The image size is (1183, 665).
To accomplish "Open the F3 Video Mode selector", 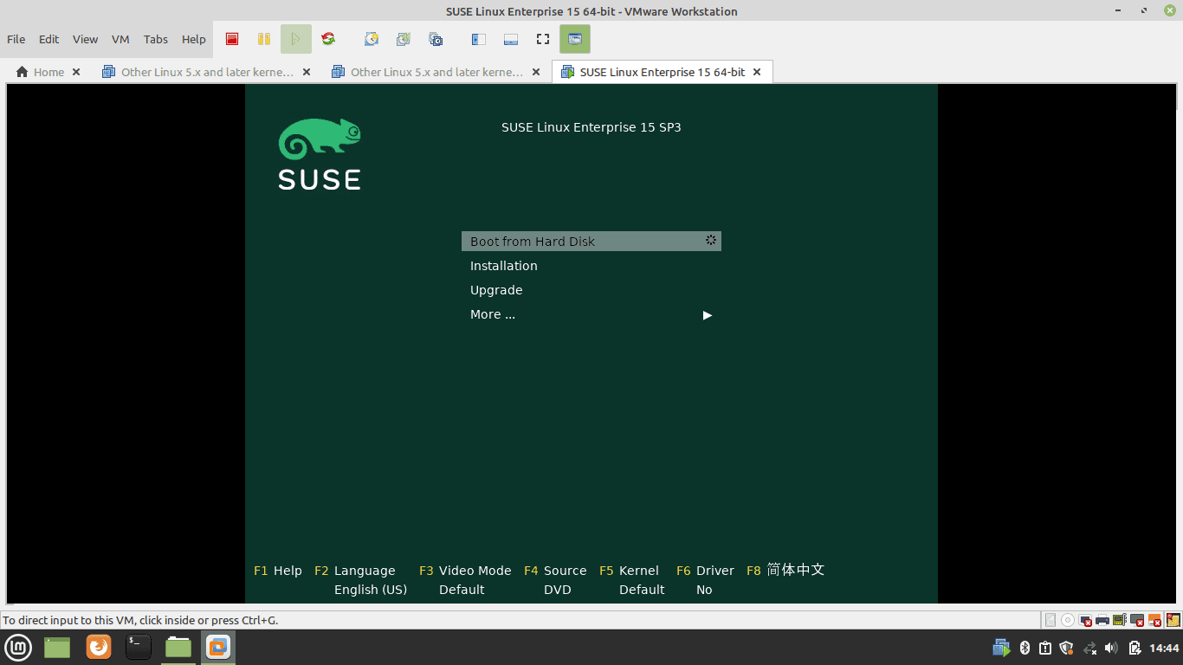I will 465,571.
